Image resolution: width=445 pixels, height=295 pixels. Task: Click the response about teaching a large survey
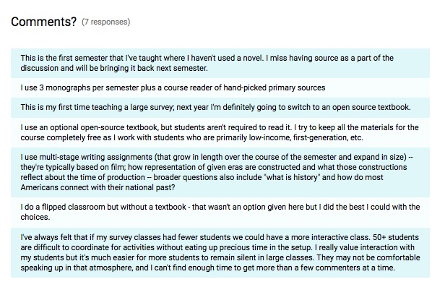220,108
